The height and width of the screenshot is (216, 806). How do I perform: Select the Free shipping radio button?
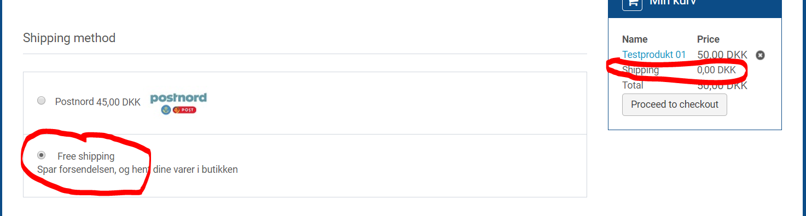pos(41,155)
